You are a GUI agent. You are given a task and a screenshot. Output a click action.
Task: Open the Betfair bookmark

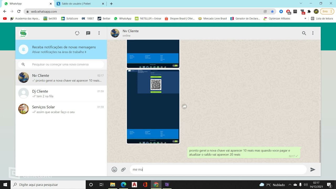[x=104, y=19]
